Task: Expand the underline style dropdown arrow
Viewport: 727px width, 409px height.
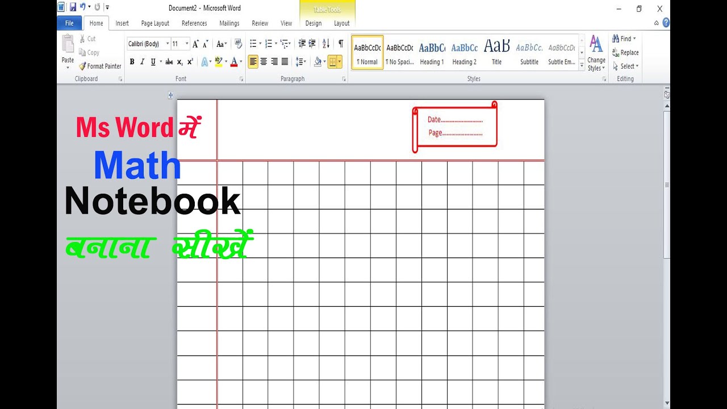Action: (x=161, y=62)
